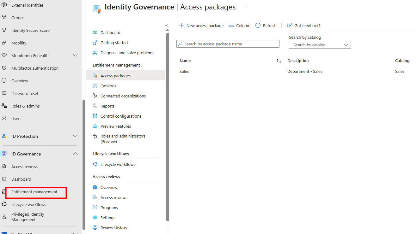Click the Settings gear icon under Access reviews
This screenshot has height=234, width=417.
tap(95, 218)
